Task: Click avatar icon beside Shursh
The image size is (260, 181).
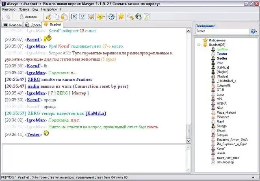Action: [x=213, y=131]
